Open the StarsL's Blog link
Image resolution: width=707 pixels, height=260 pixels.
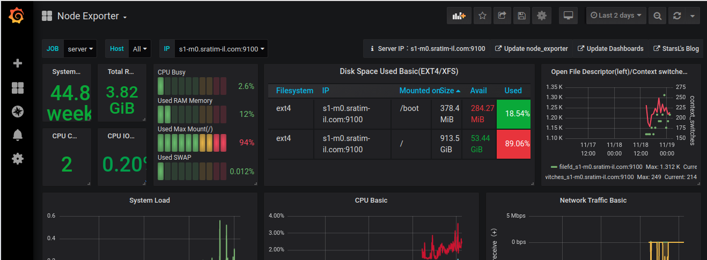coord(676,49)
